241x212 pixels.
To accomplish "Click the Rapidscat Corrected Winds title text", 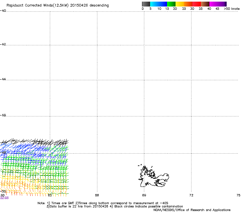I will [58, 6].
